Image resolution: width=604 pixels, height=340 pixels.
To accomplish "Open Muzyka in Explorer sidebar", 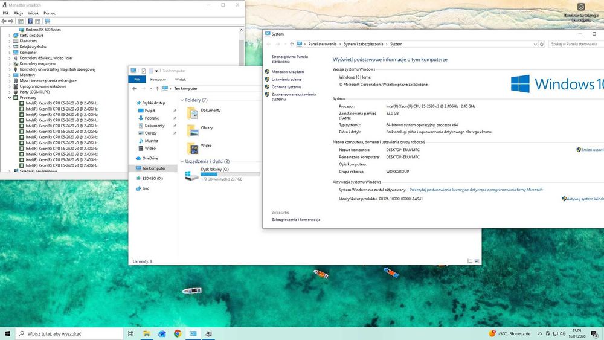I will coord(151,141).
